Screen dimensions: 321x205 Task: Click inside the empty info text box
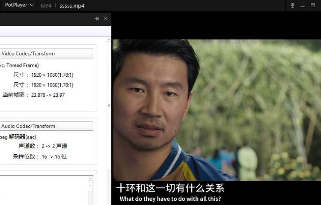coord(43,190)
